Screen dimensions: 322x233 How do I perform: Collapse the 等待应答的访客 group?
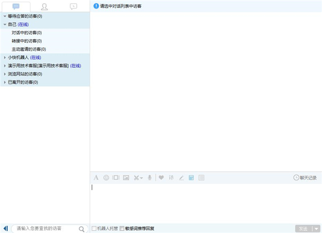point(4,16)
